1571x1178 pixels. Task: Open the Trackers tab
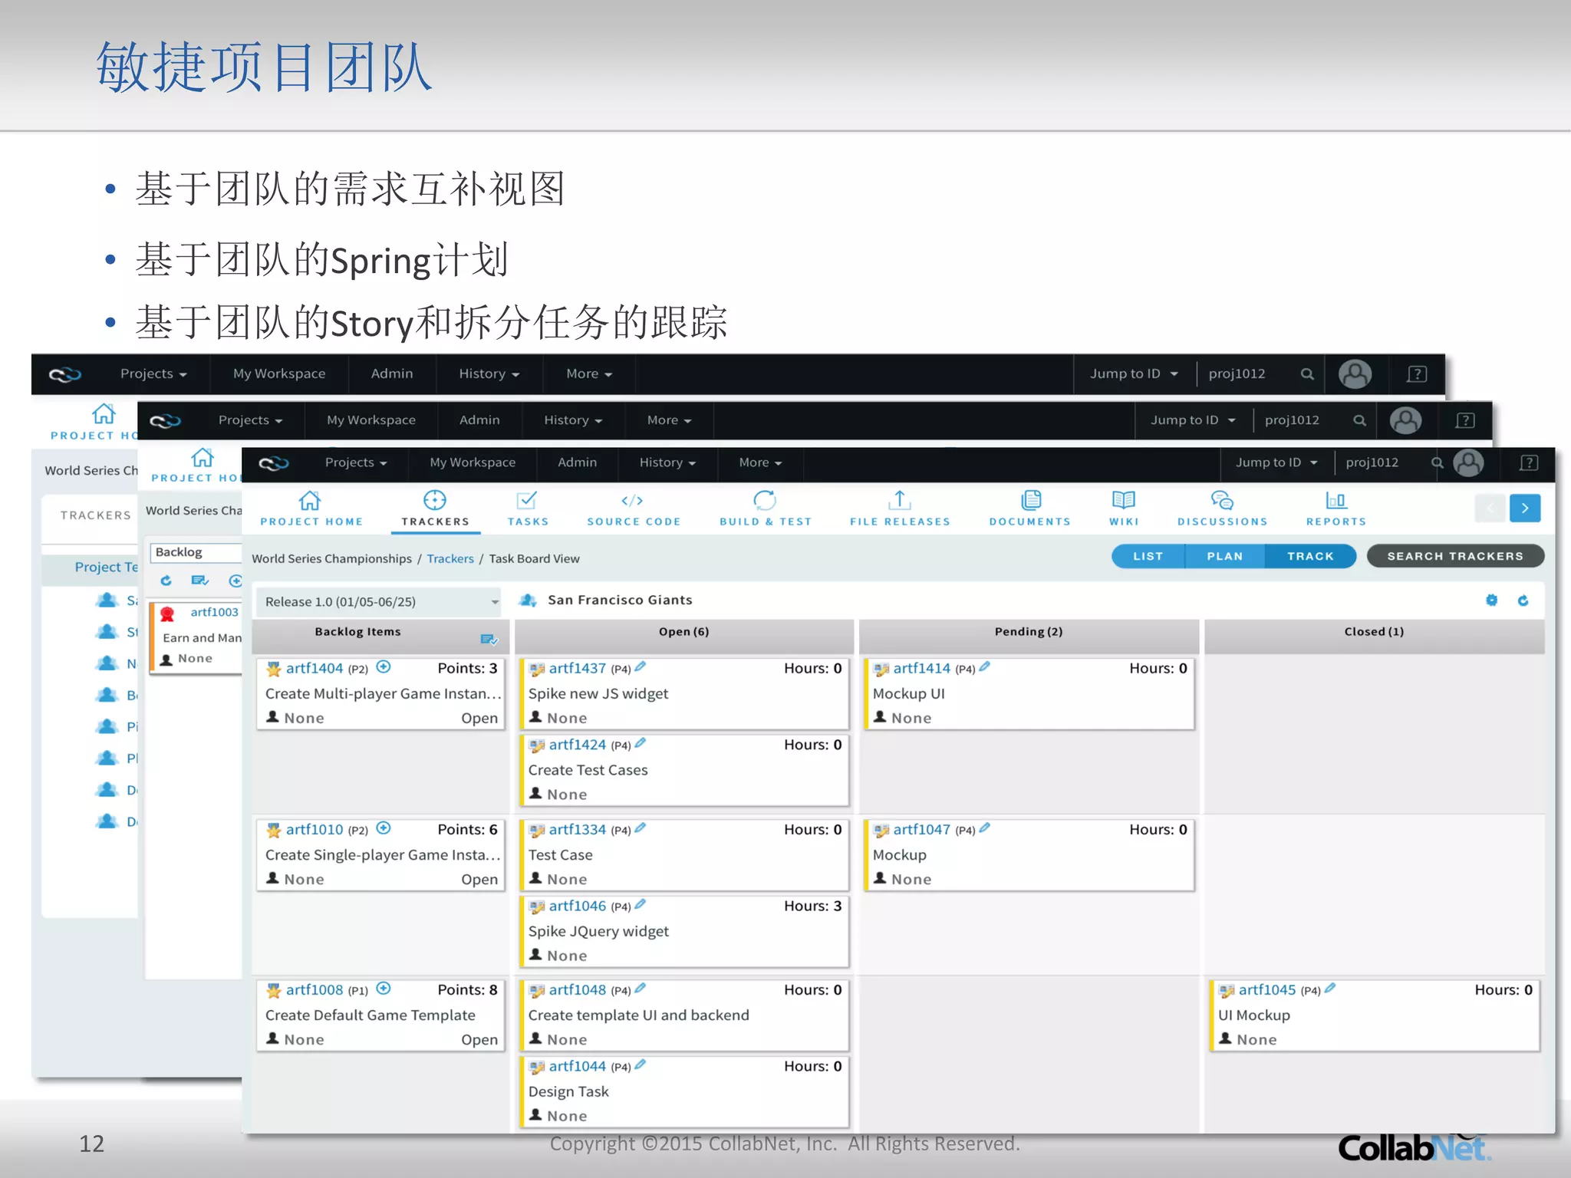(x=435, y=509)
